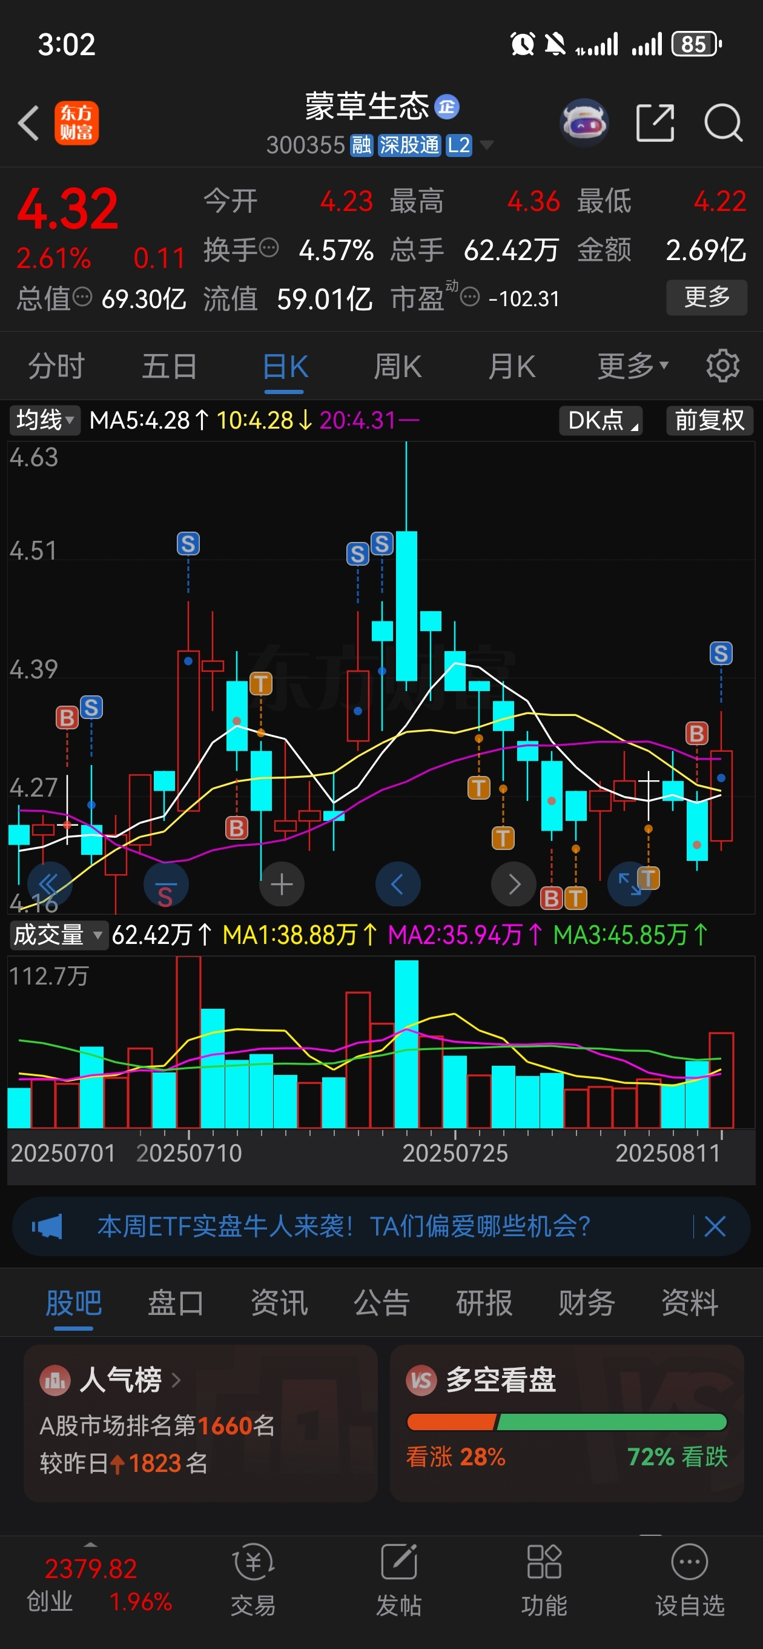Open the 成交量 indicator dropdown

pyautogui.click(x=58, y=935)
